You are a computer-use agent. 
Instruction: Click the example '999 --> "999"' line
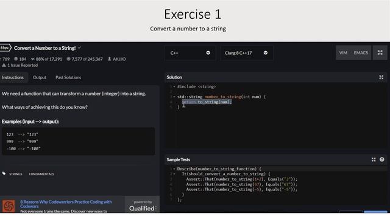23,141
